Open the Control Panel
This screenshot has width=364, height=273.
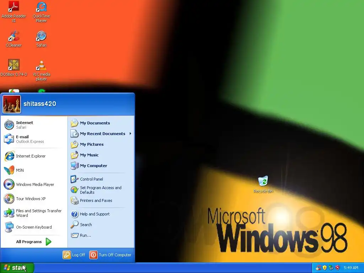(101, 179)
